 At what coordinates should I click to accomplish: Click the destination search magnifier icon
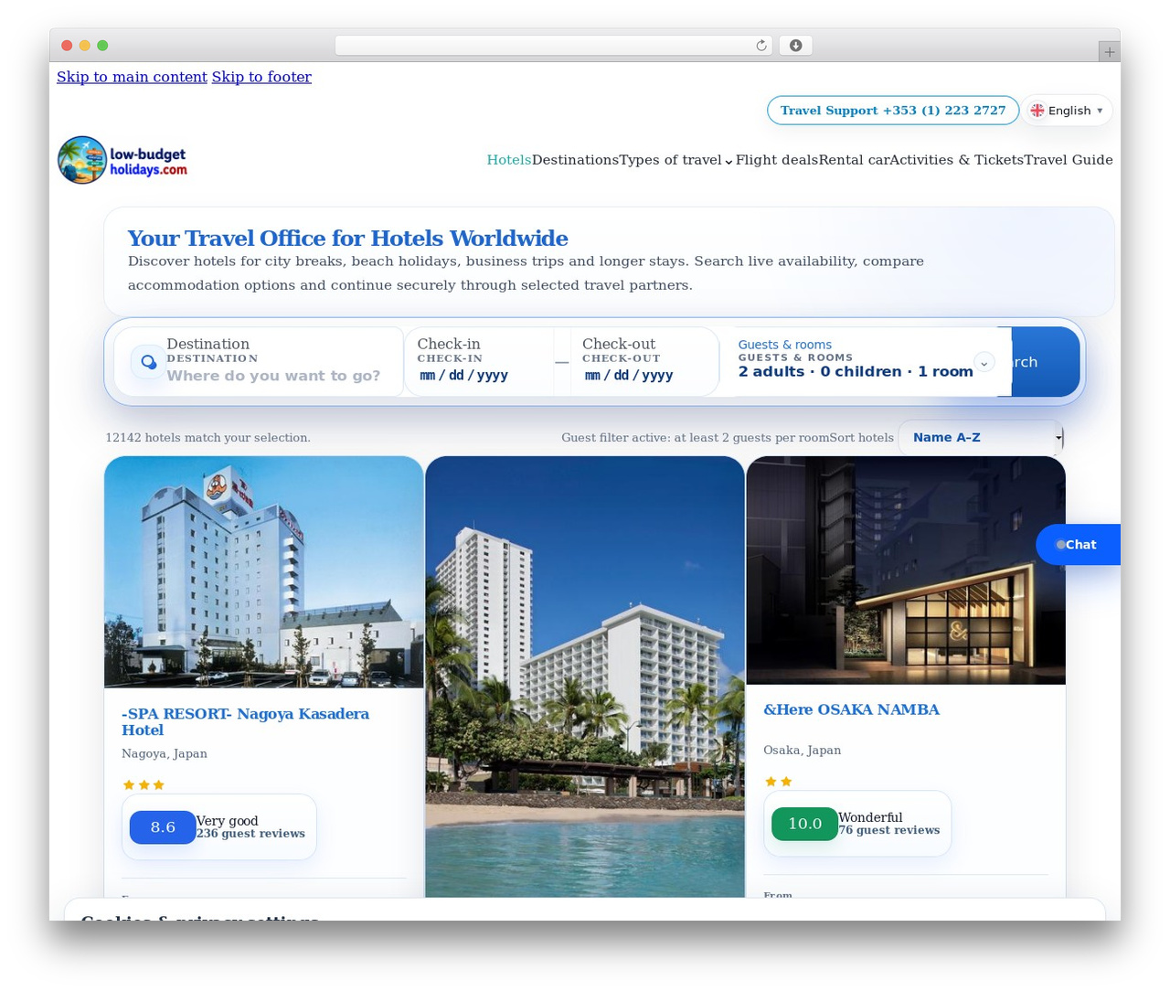point(148,362)
